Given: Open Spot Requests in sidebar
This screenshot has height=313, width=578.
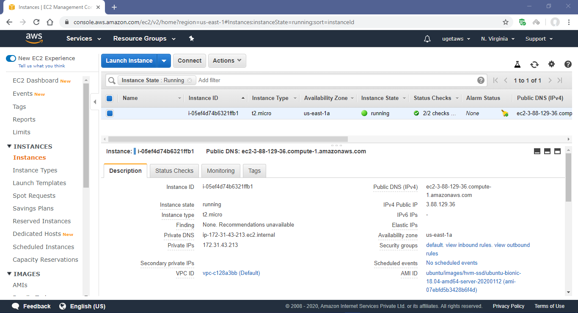Looking at the screenshot, I should pyautogui.click(x=34, y=196).
